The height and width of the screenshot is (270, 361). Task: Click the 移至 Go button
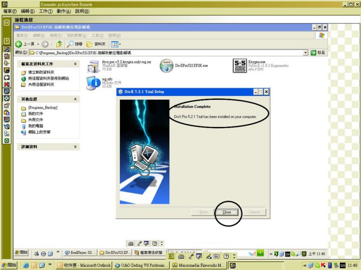click(318, 53)
